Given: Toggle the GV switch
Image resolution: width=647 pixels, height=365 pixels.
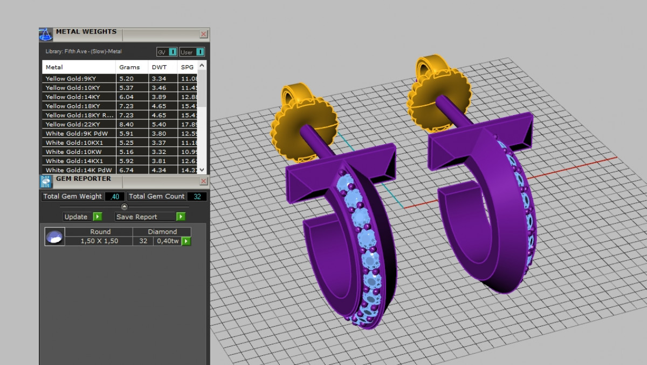Looking at the screenshot, I should coord(172,52).
